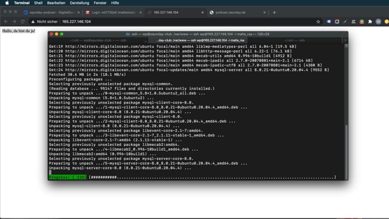
Task: Click the 'Unpacking mysql-server-core-8.0' line
Action: click(120, 168)
